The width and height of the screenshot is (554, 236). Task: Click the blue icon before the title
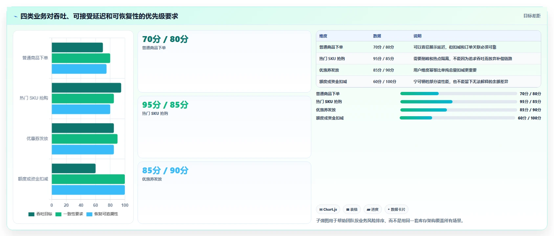(15, 16)
